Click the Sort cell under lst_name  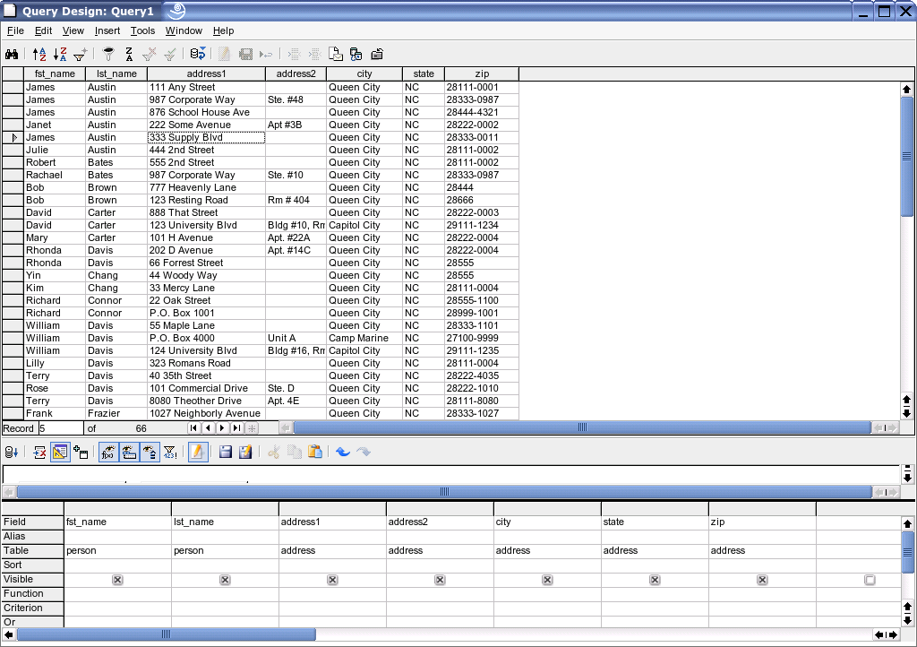point(224,565)
